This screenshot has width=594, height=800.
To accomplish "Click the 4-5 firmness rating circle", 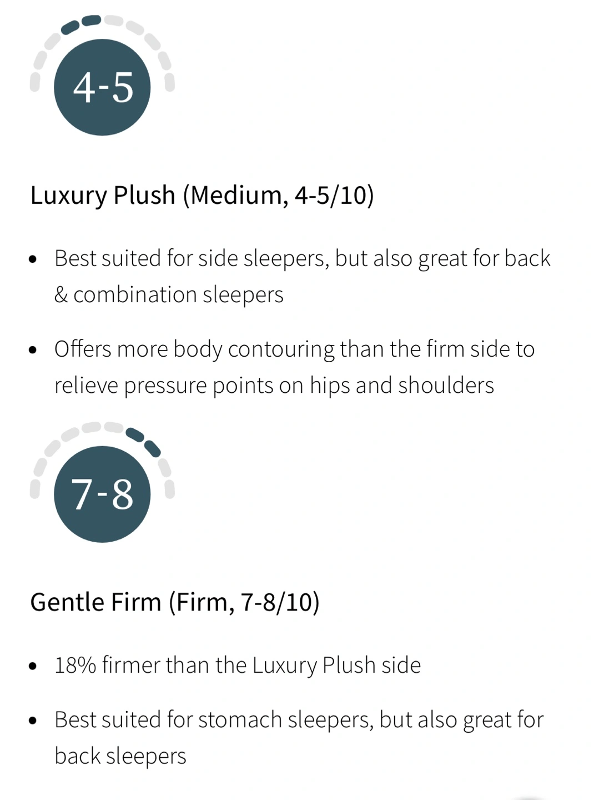I will (x=102, y=87).
